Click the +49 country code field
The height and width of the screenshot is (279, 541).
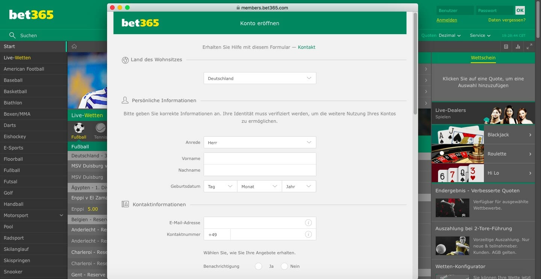click(x=217, y=234)
